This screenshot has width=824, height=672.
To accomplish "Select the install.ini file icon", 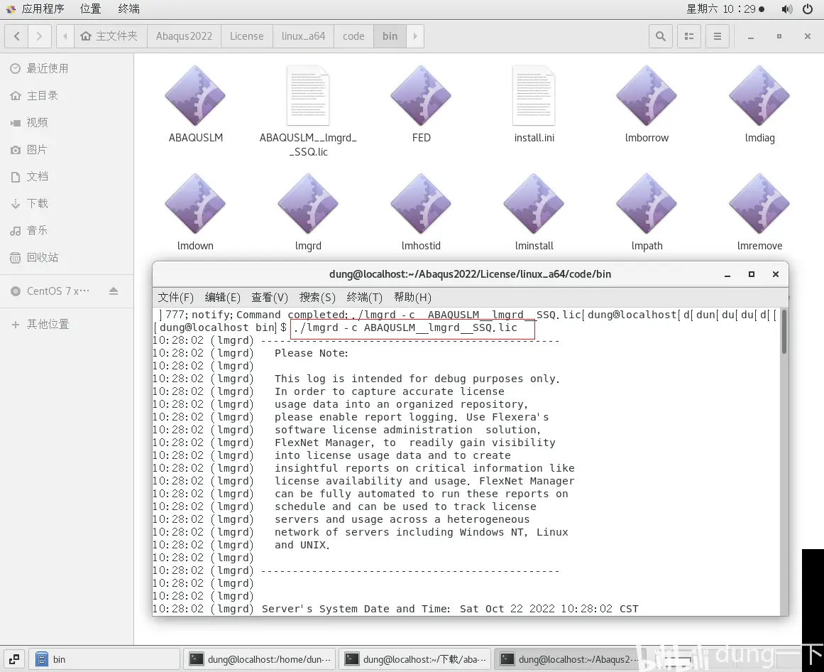I will pyautogui.click(x=534, y=96).
